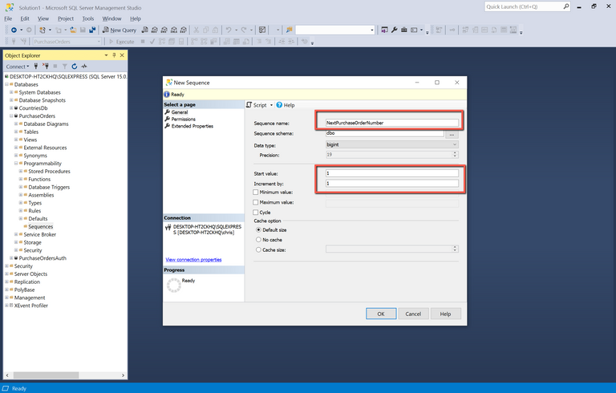Open View connection properties link
Screen dimensions: 616x393
193,260
